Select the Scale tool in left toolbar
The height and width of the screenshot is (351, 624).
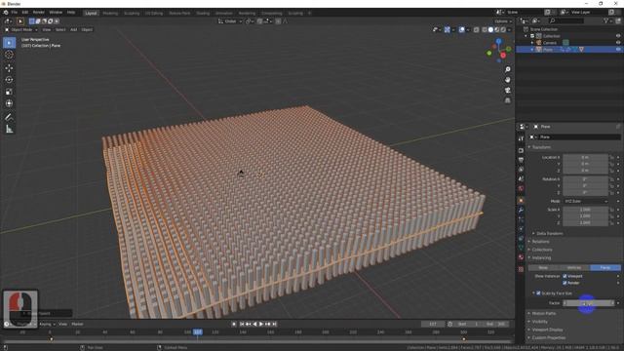9,92
